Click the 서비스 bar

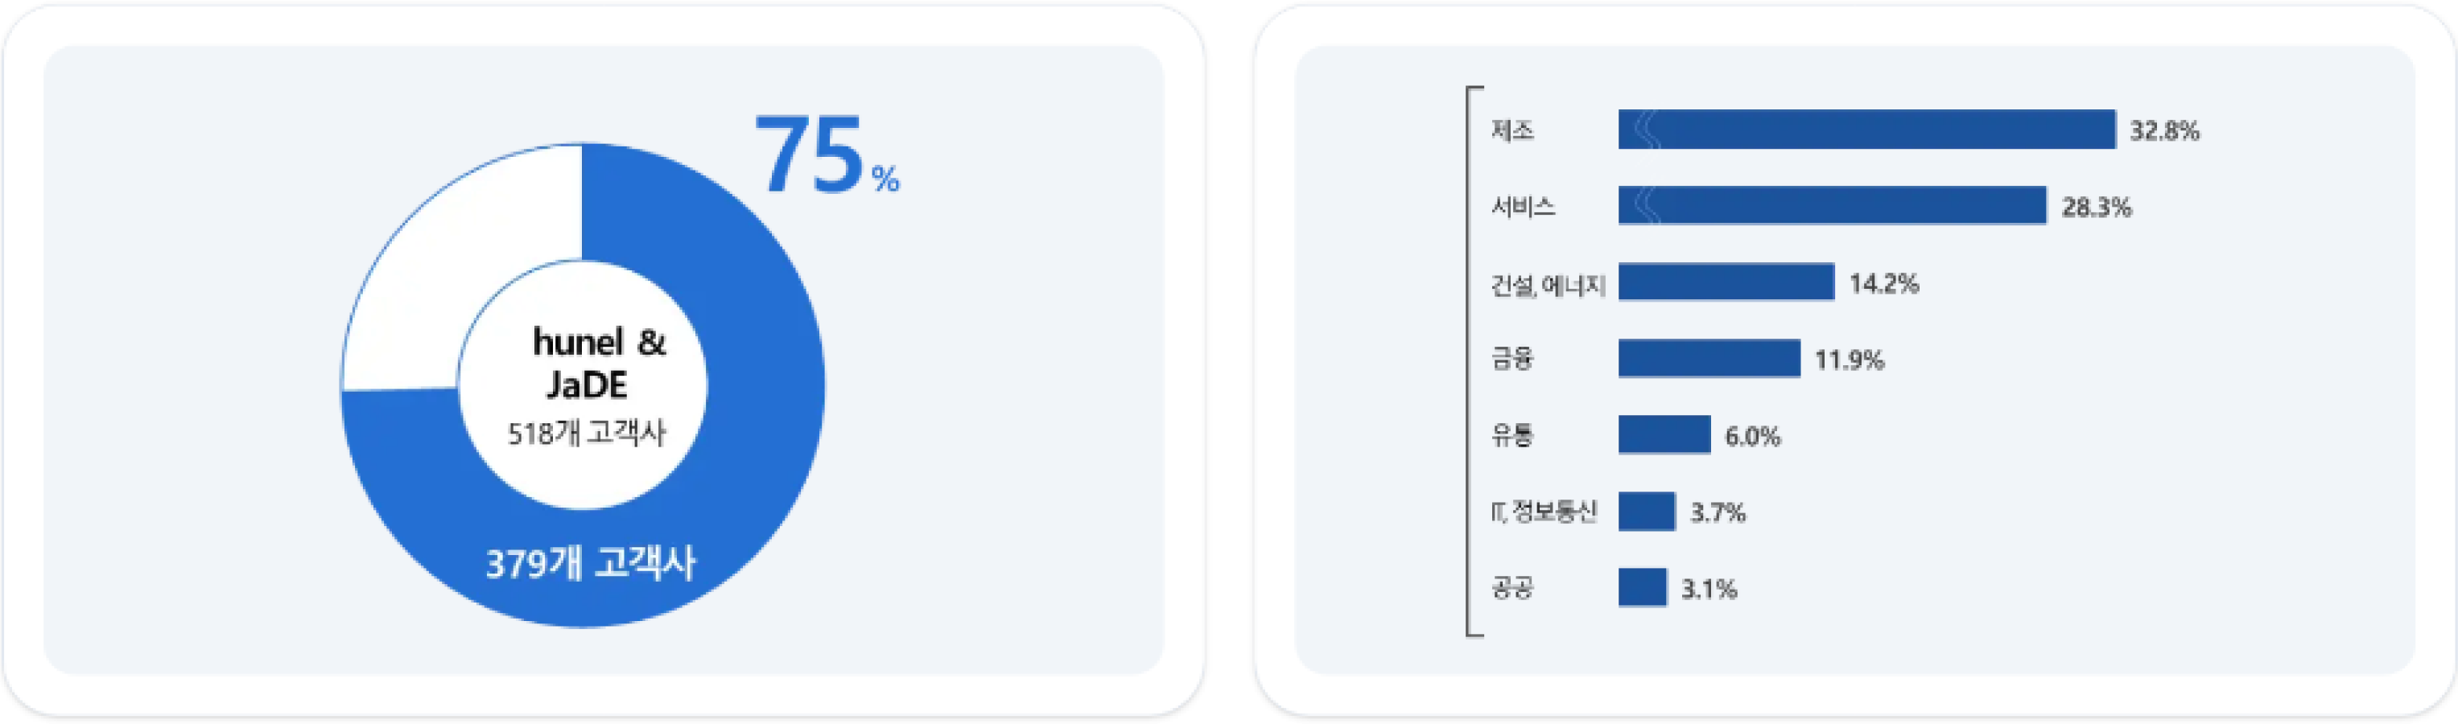tap(1831, 206)
